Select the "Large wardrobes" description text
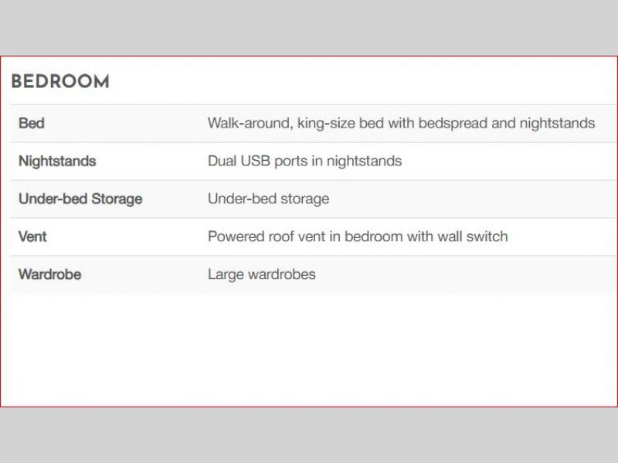Screen dimensions: 618x463 click(261, 274)
